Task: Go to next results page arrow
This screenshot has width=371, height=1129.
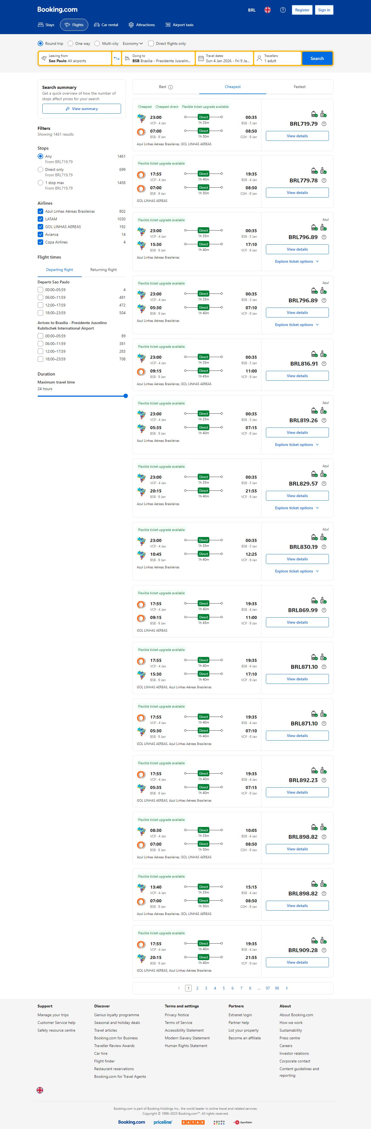Action: coord(287,988)
